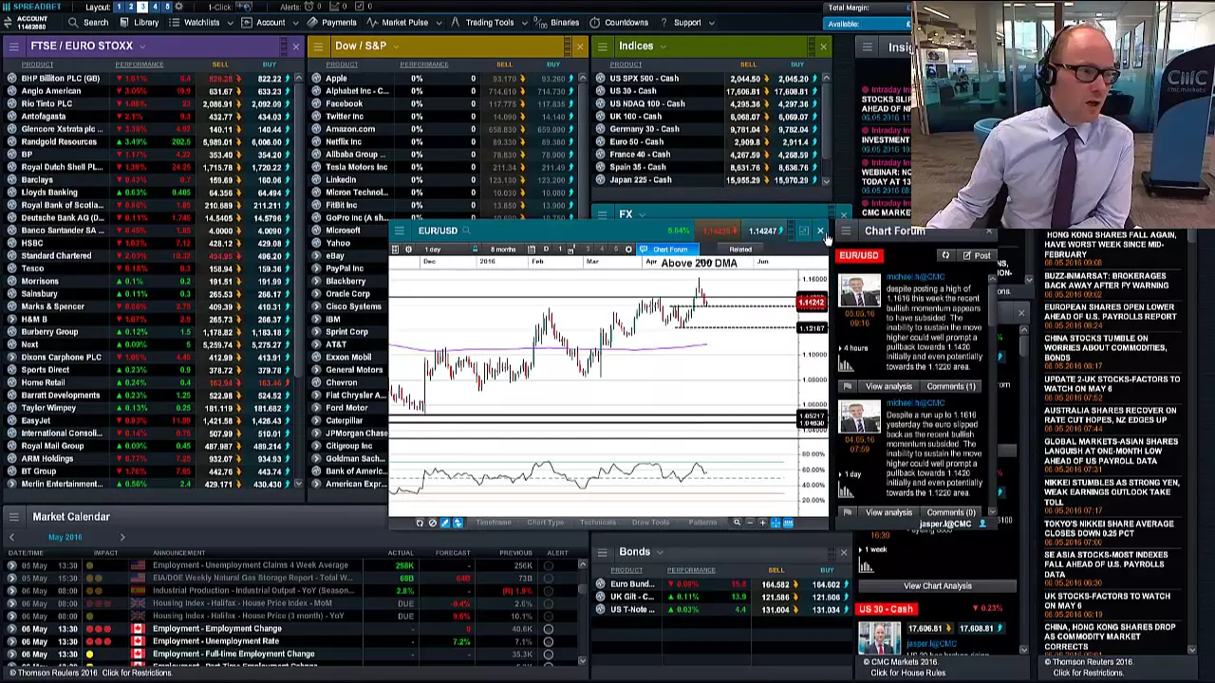The image size is (1215, 683).
Task: Open View analysis for first forum post
Action: (888, 387)
